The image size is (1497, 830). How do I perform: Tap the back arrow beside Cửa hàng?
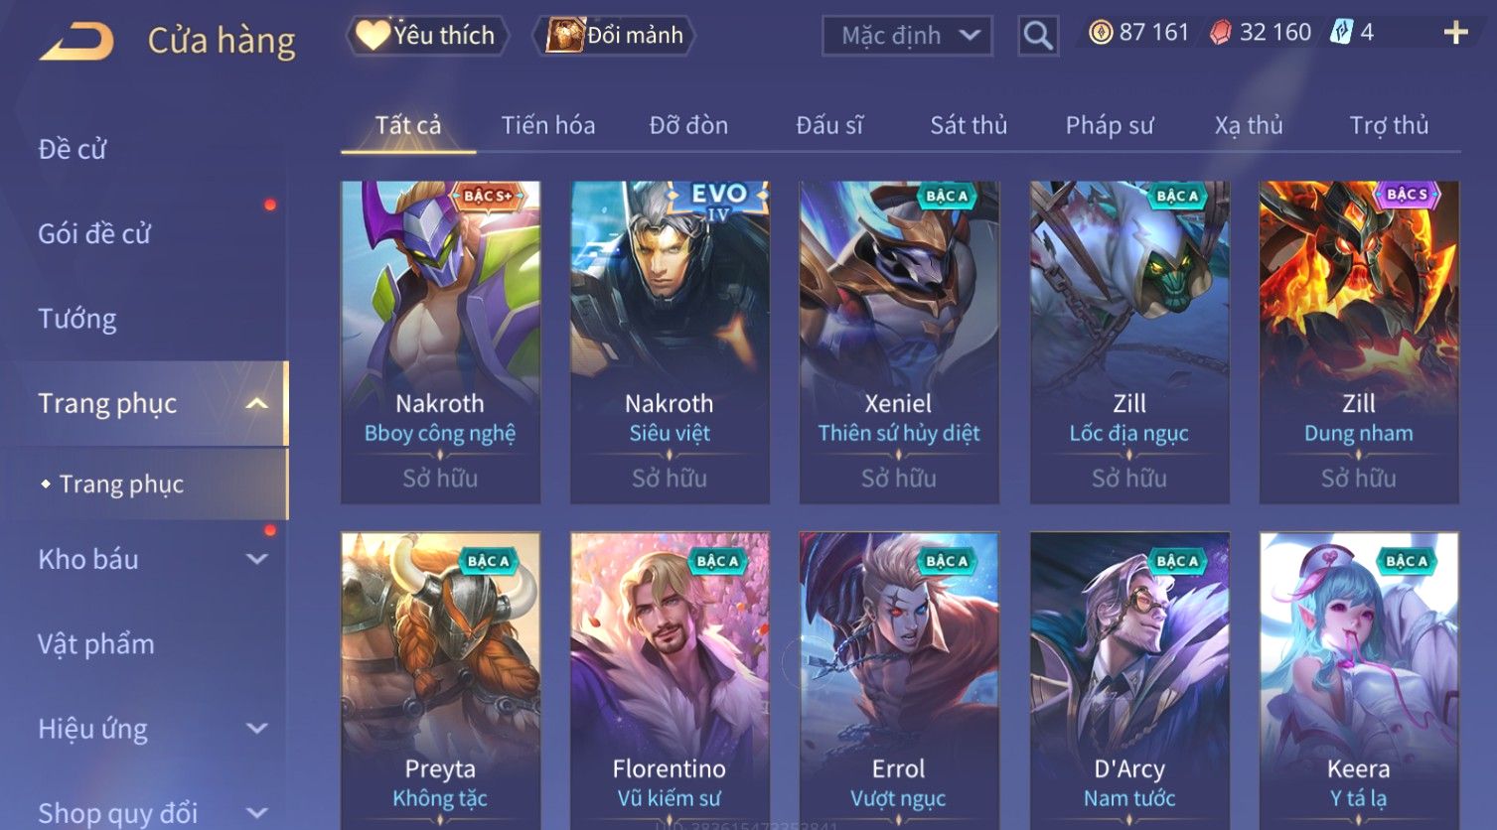[x=76, y=42]
